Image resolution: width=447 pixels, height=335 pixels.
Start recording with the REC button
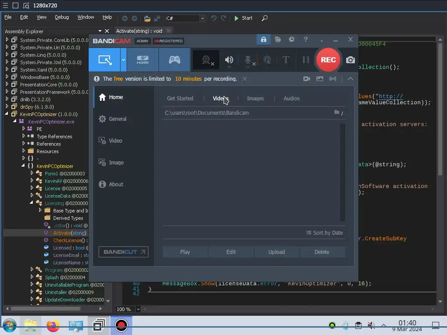328,60
